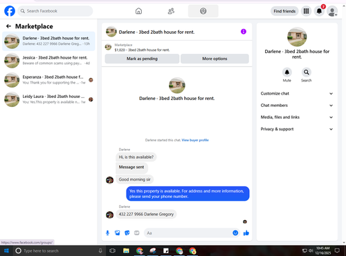Open the sticker picker icon
The image size is (346, 256).
tap(127, 233)
